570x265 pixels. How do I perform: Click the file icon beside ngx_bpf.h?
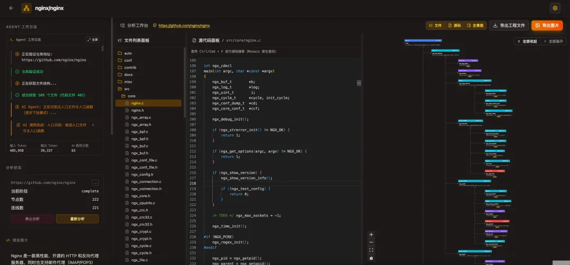pyautogui.click(x=127, y=139)
